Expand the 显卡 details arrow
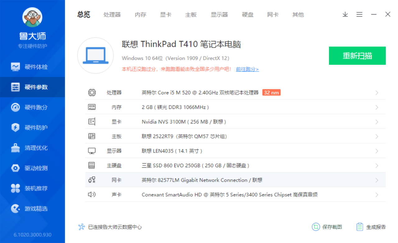 point(377,121)
